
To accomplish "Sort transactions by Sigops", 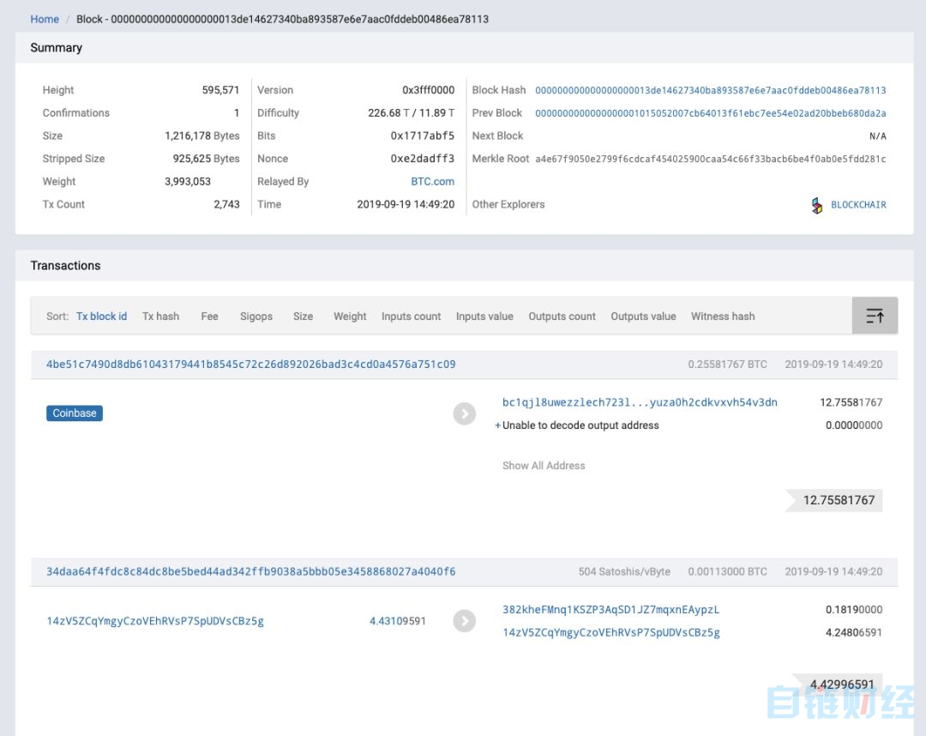I will [x=256, y=316].
